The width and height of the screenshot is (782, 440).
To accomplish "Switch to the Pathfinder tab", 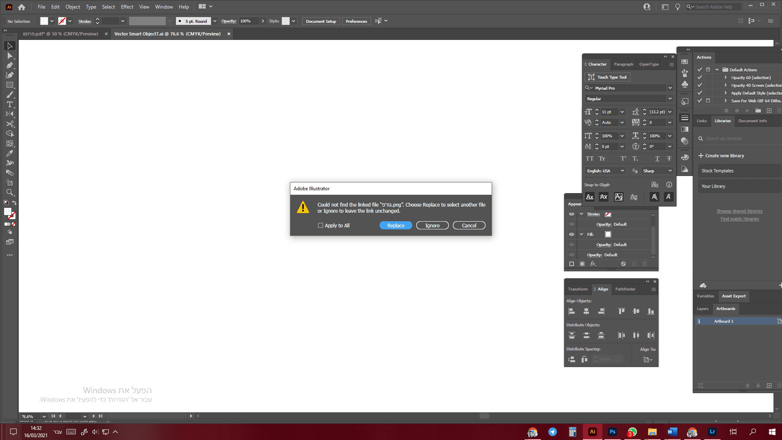I will 625,289.
